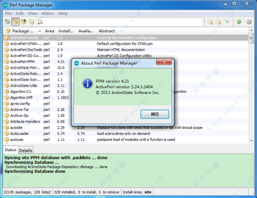This screenshot has width=257, height=198.
Task: Show upgradable packages view icon
Action: (x=24, y=22)
